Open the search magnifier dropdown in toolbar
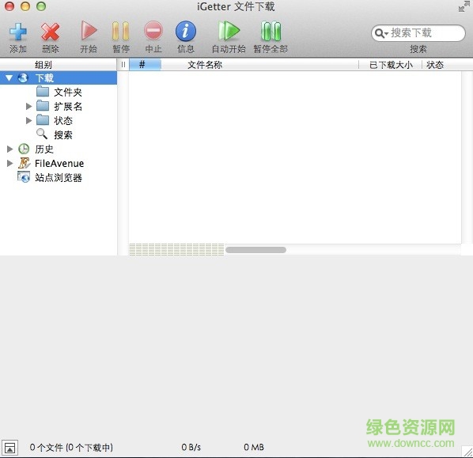473x458 pixels. point(381,33)
